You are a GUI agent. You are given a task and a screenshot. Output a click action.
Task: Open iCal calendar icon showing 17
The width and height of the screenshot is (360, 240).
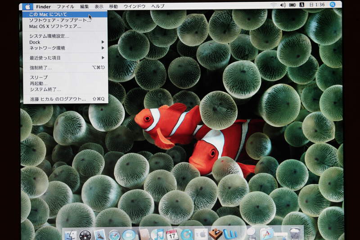pos(172,235)
